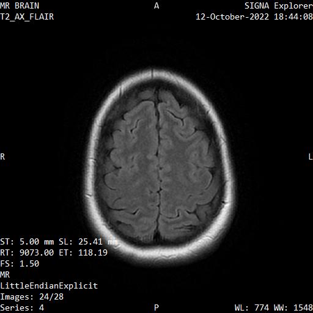Screen dimensions: 313x313
Task: Click the field strength FS: 1.50 text
Action: pyautogui.click(x=20, y=263)
